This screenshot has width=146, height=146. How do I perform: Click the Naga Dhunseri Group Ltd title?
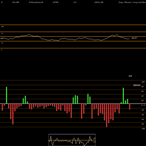pos(130,2)
